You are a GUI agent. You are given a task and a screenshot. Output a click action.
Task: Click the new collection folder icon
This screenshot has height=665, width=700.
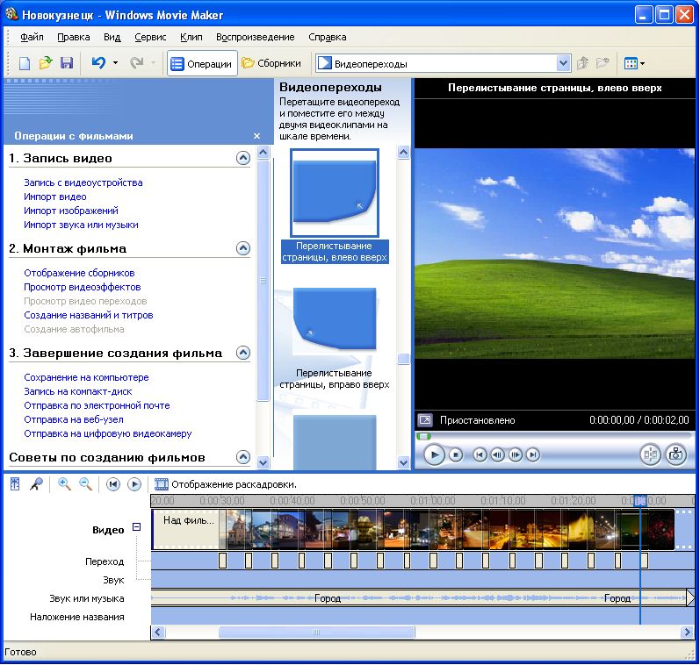click(603, 63)
